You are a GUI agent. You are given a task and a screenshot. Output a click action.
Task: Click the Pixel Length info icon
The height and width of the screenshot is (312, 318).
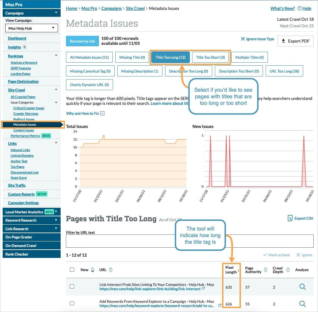click(239, 270)
